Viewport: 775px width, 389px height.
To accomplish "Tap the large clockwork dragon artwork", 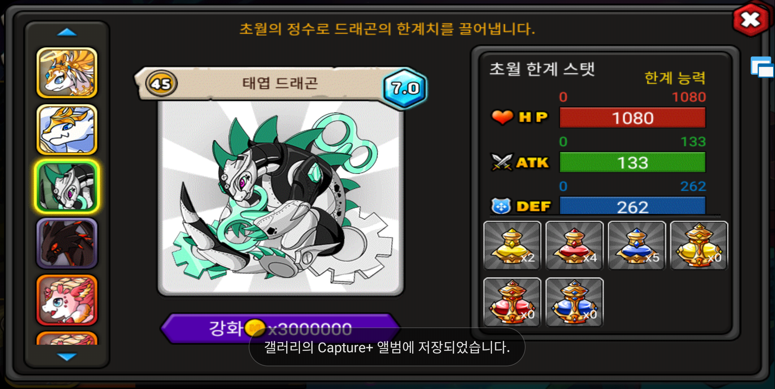I will tap(280, 197).
